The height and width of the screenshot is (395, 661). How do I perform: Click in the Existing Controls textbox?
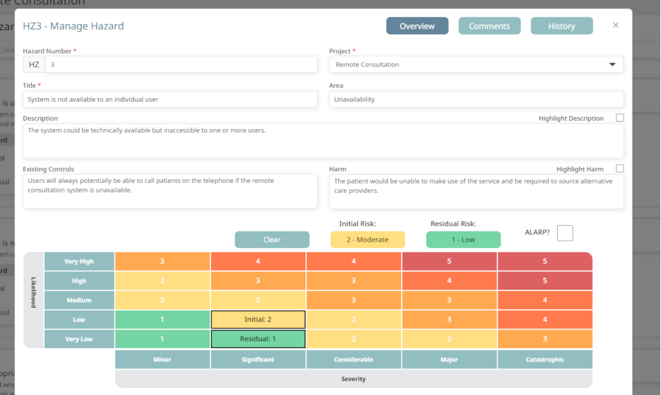point(170,191)
